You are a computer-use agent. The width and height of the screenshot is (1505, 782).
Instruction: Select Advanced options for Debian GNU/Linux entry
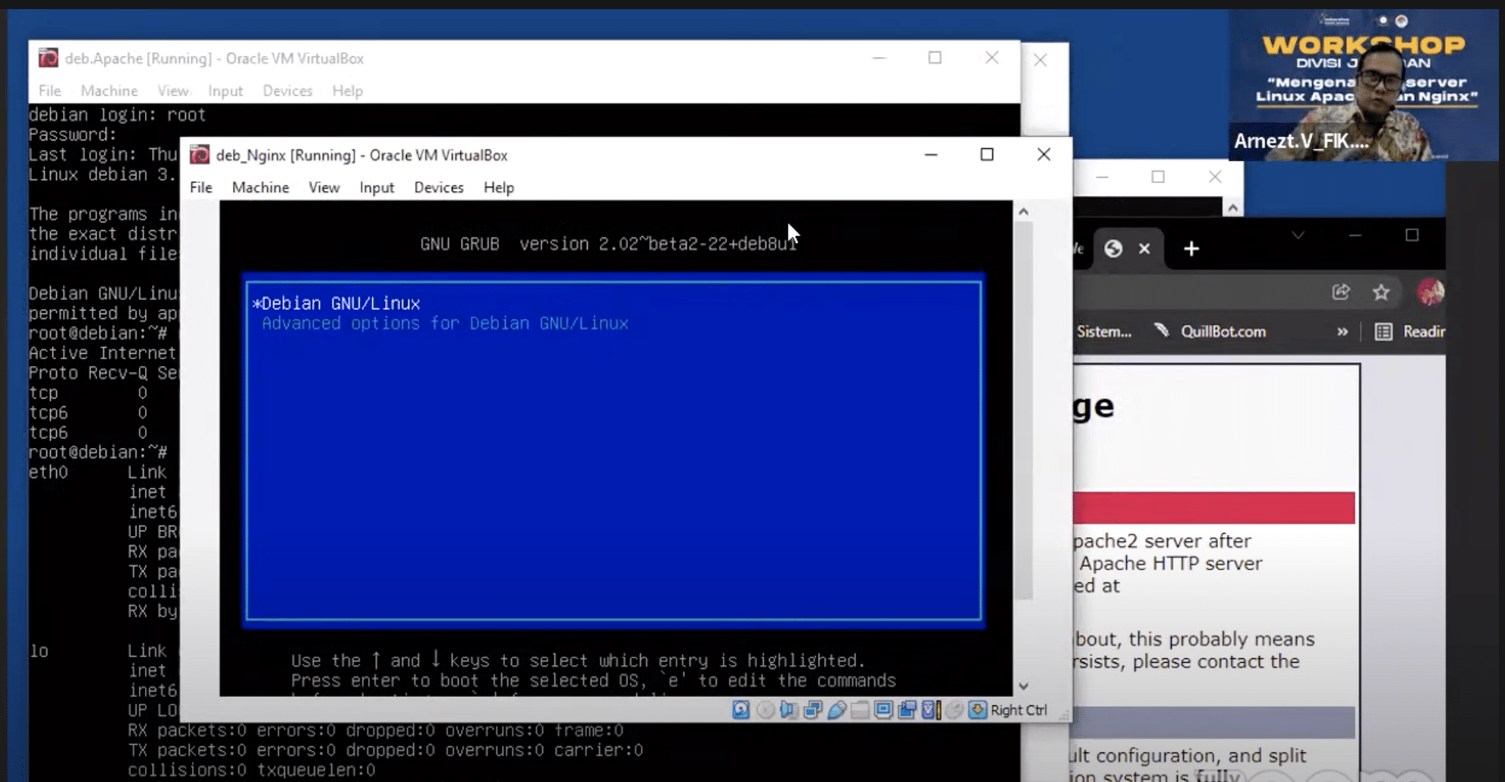point(445,323)
